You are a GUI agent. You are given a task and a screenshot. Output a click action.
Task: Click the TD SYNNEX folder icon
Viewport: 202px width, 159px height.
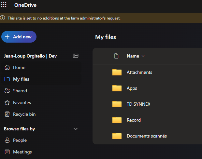(117, 104)
